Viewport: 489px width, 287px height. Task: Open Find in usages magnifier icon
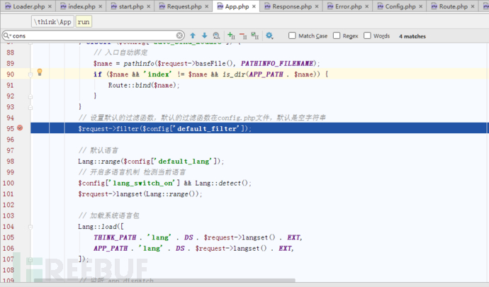coord(216,35)
